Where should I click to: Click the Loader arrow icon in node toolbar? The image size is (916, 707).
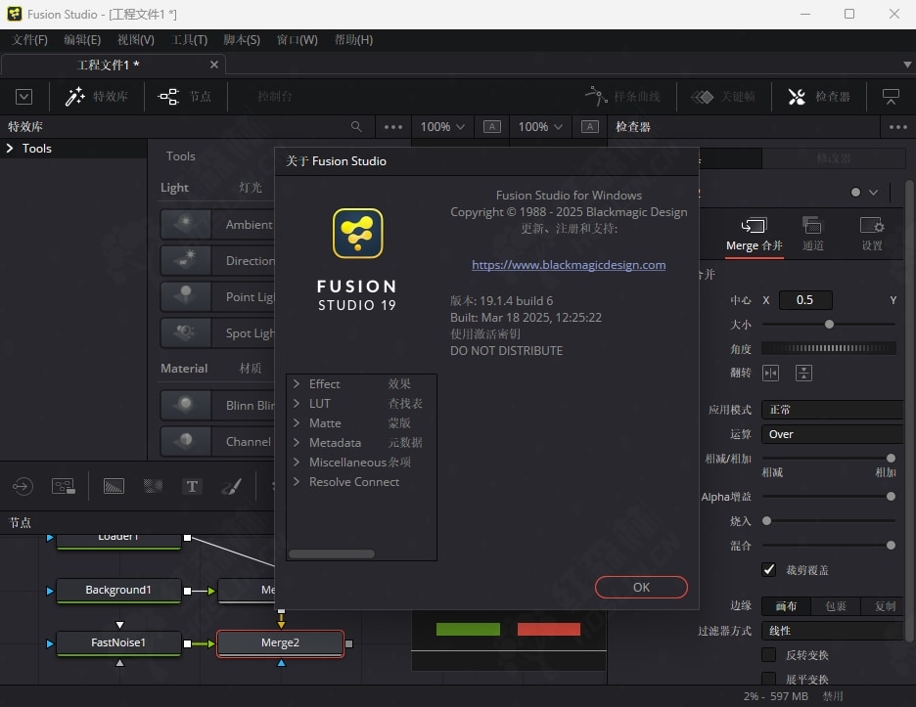coord(23,486)
